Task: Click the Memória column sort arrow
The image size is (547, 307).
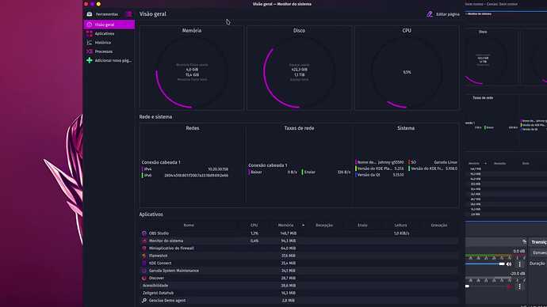Action: (x=303, y=226)
